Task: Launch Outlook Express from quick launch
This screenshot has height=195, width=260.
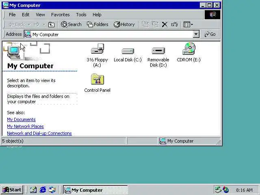Action: (x=52, y=190)
